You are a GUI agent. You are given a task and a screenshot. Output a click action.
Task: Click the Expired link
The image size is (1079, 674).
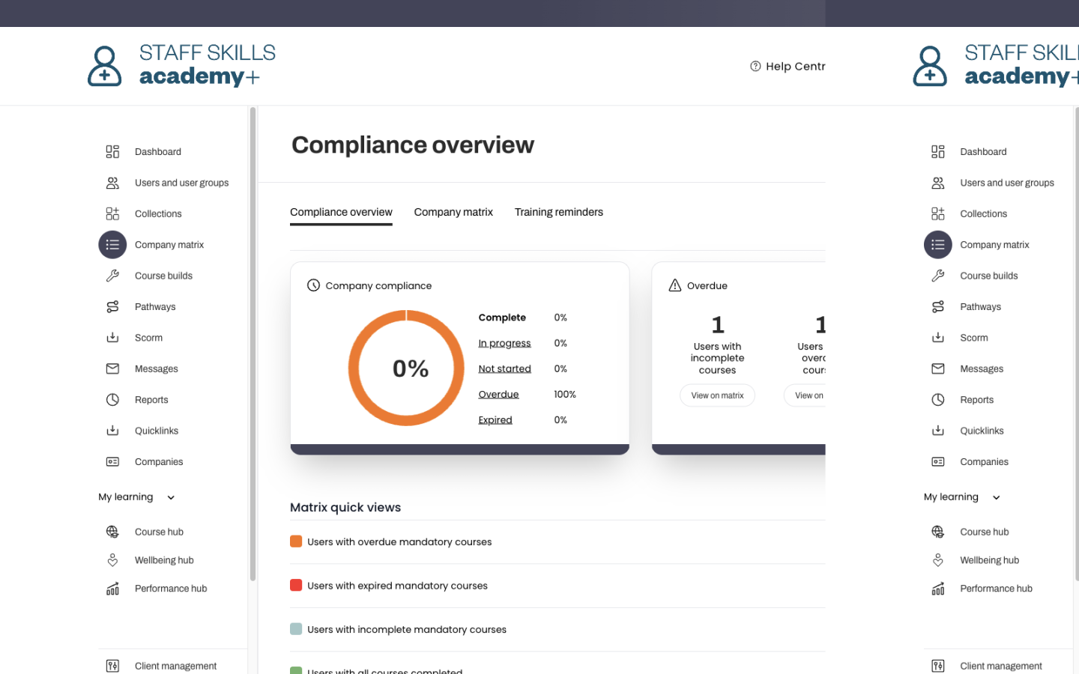point(495,420)
